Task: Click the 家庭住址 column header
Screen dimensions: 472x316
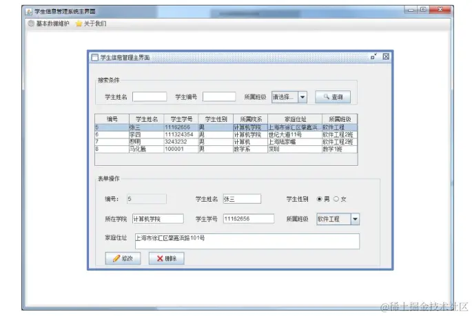Action: (x=295, y=119)
